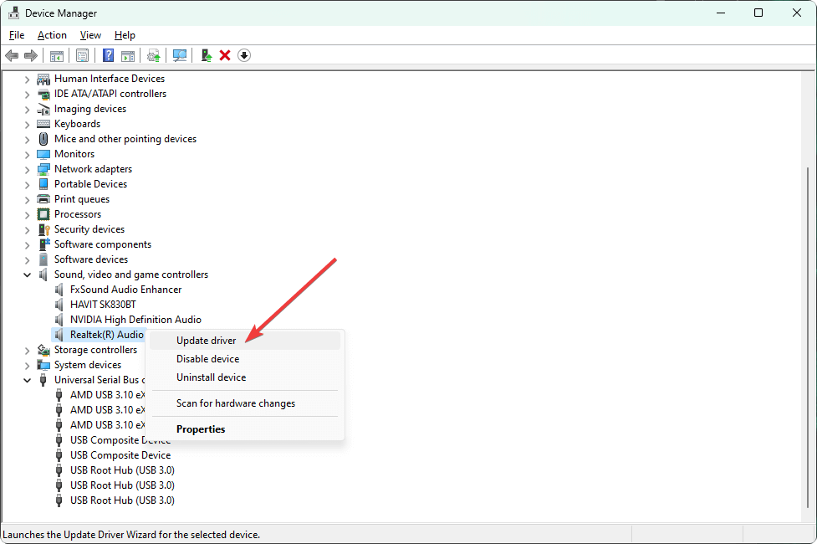The image size is (817, 544).
Task: Select the Storage controllers icon
Action: [x=43, y=350]
